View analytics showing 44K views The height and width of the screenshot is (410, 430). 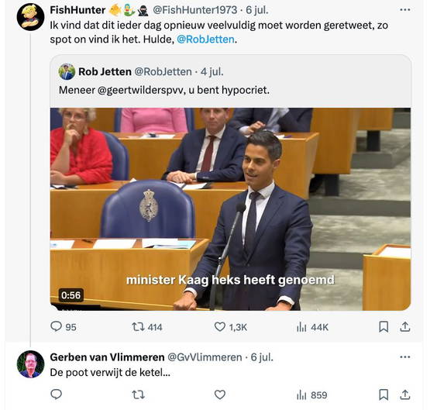[312, 327]
